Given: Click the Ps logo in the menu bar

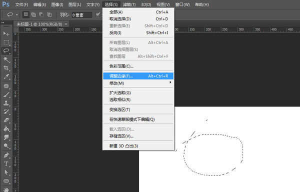Looking at the screenshot, I should click(5, 4).
